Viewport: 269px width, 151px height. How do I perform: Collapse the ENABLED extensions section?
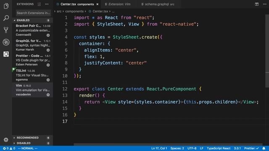tap(32, 20)
